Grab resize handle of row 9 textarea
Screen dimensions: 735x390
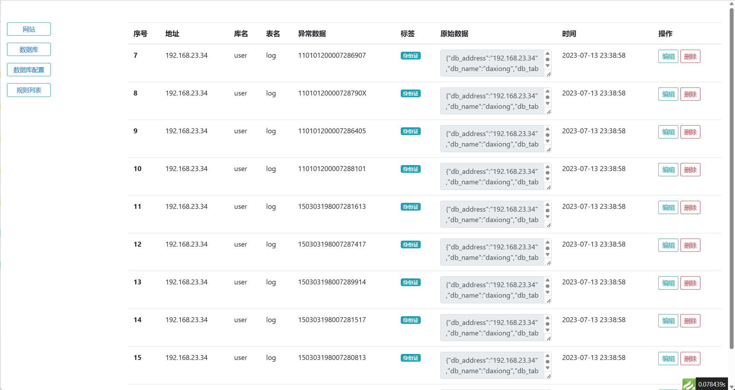coord(548,149)
